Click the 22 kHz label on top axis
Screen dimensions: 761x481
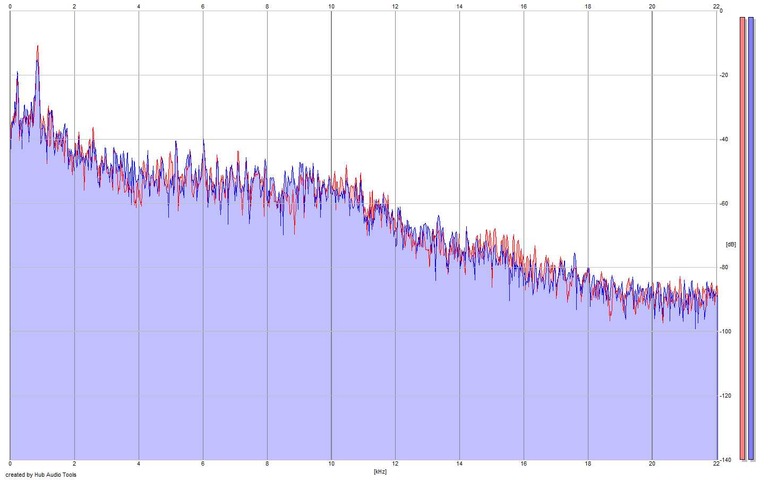pos(716,6)
